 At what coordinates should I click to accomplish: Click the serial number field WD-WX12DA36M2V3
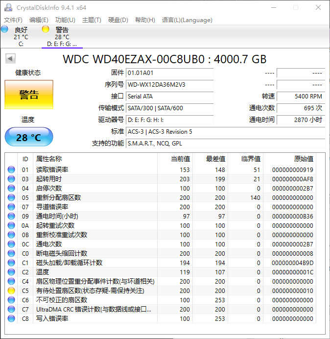[x=169, y=85]
